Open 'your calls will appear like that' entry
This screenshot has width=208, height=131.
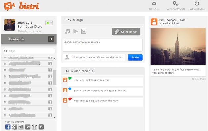[x=105, y=82]
